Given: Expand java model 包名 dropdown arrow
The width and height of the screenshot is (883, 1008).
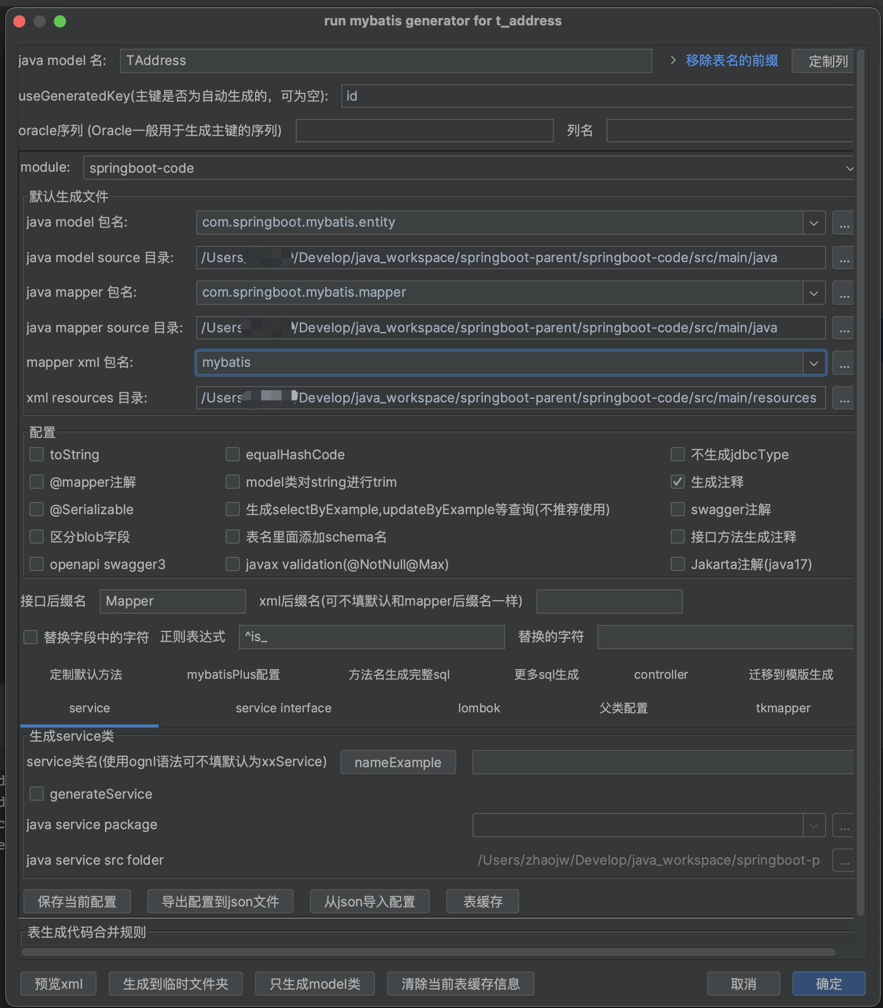Looking at the screenshot, I should pos(814,223).
